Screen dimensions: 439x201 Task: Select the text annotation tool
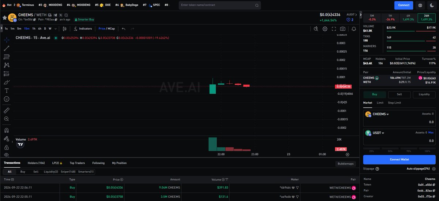[x=7, y=90]
